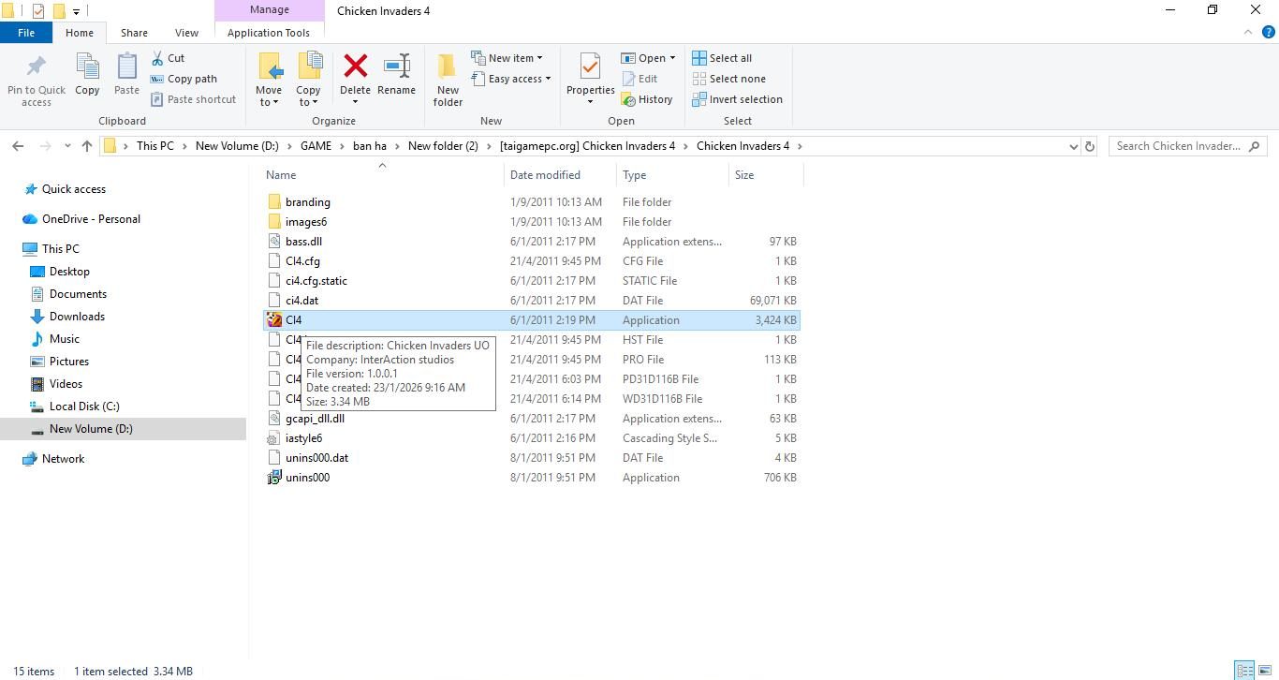This screenshot has width=1279, height=680.
Task: Switch to details view mode
Action: (x=1244, y=671)
